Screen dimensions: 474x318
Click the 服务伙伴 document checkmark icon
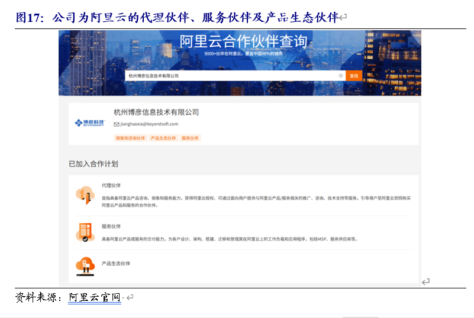tap(85, 232)
